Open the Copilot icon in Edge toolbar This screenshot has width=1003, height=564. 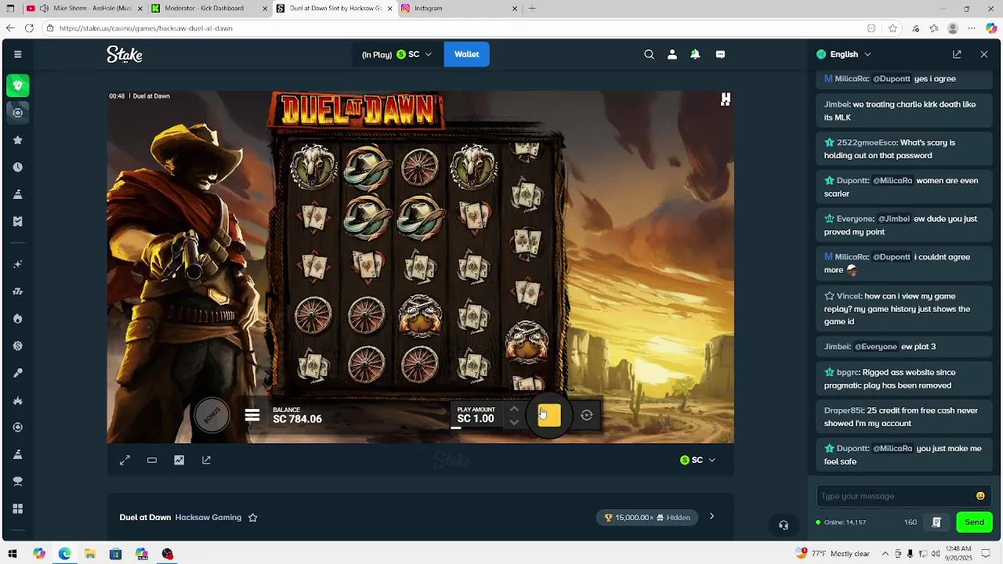pos(991,28)
